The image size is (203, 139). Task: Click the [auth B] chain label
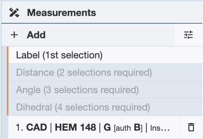128,128
